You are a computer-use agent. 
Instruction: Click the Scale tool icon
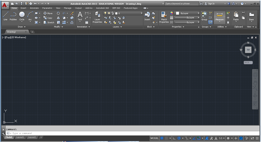(x=58, y=22)
